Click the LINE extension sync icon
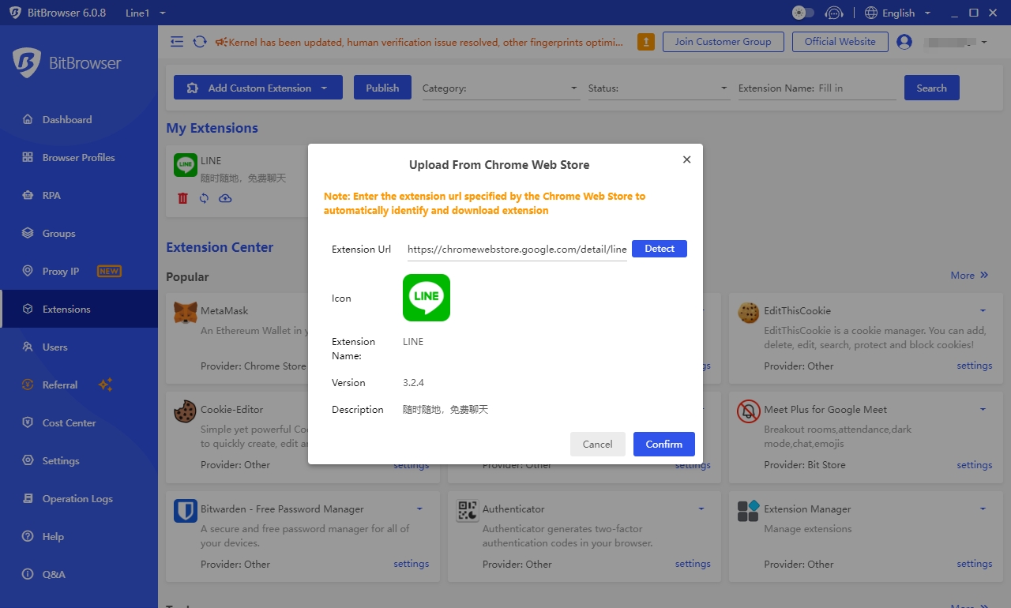 204,198
